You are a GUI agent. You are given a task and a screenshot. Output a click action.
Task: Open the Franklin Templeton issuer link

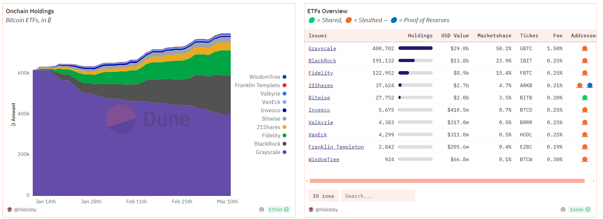pos(336,147)
